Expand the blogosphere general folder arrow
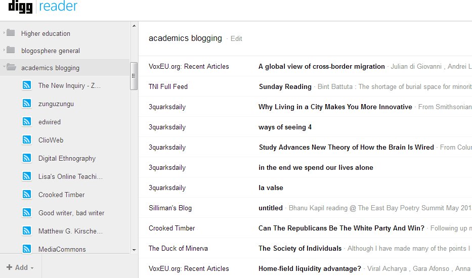This screenshot has height=278, width=472. (4, 50)
